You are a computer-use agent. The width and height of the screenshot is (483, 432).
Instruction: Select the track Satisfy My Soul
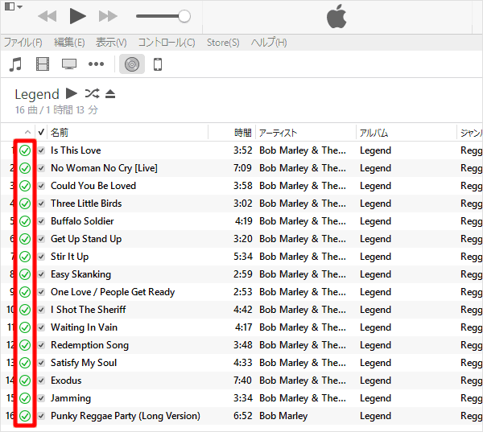(84, 363)
